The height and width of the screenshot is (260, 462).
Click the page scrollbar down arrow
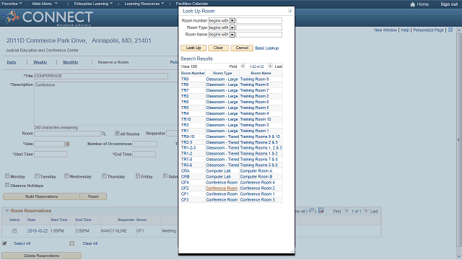459,257
